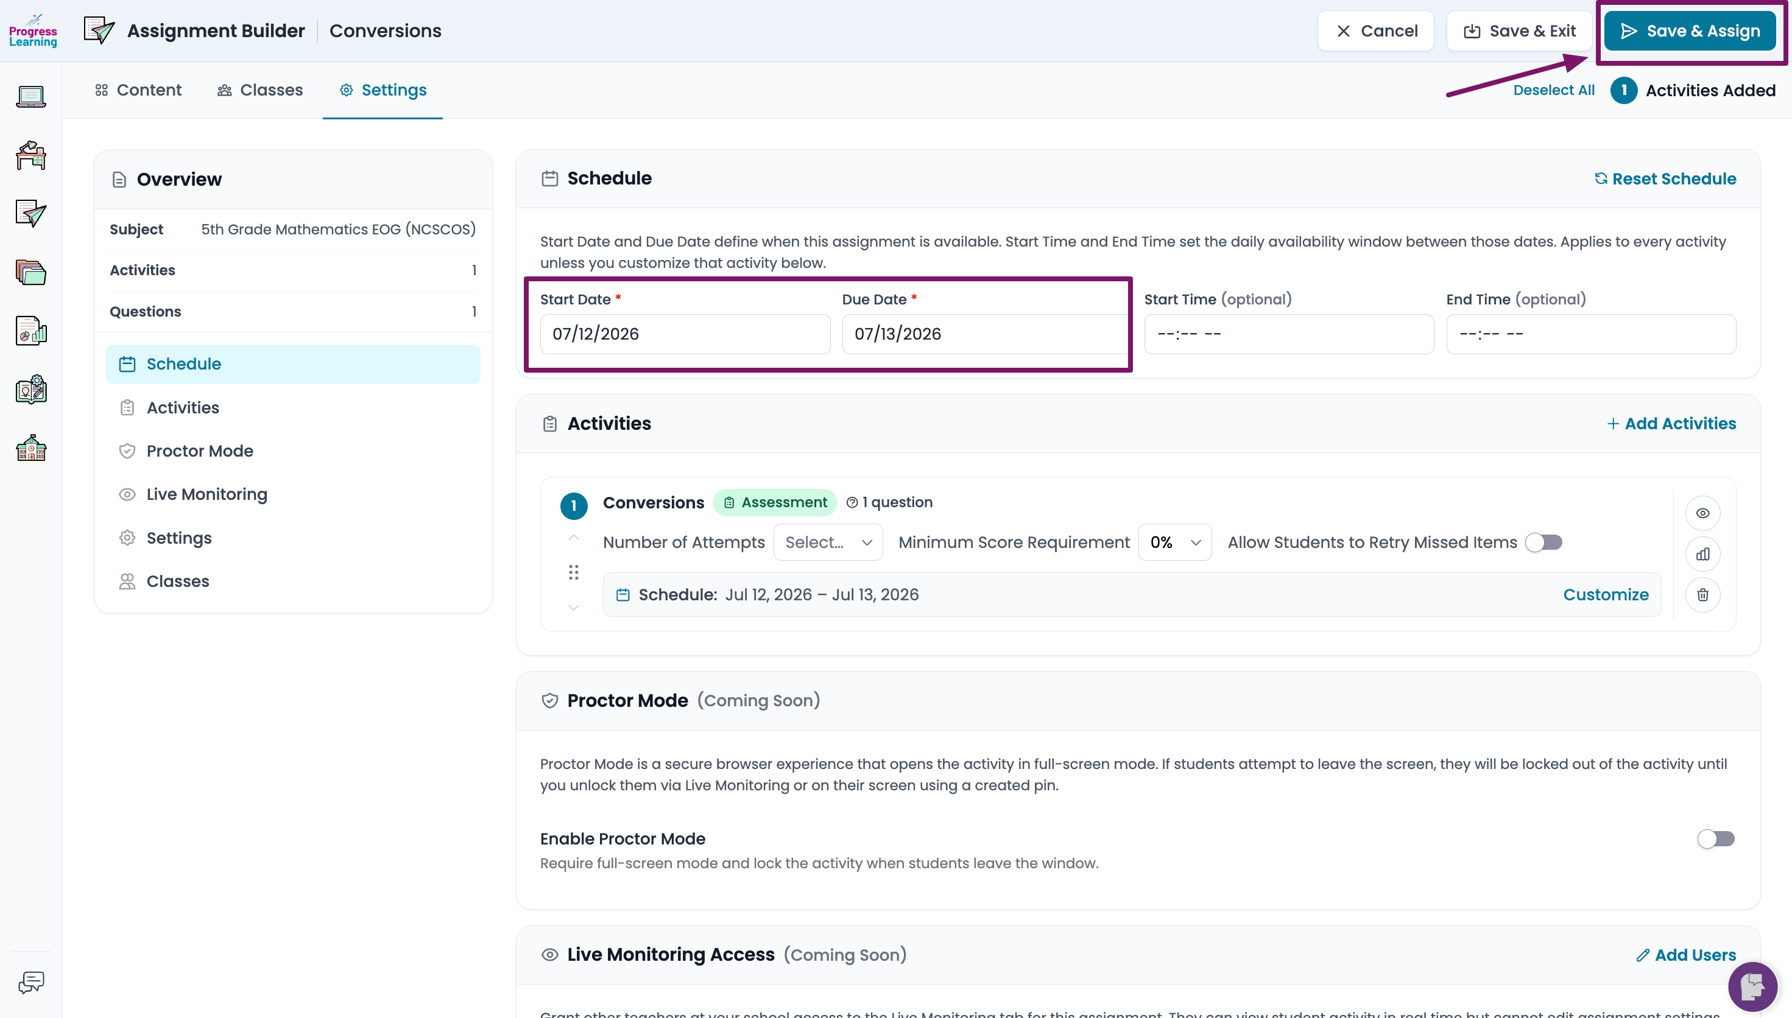Go to Settings in Overview menu
The height and width of the screenshot is (1018, 1792).
point(293,538)
